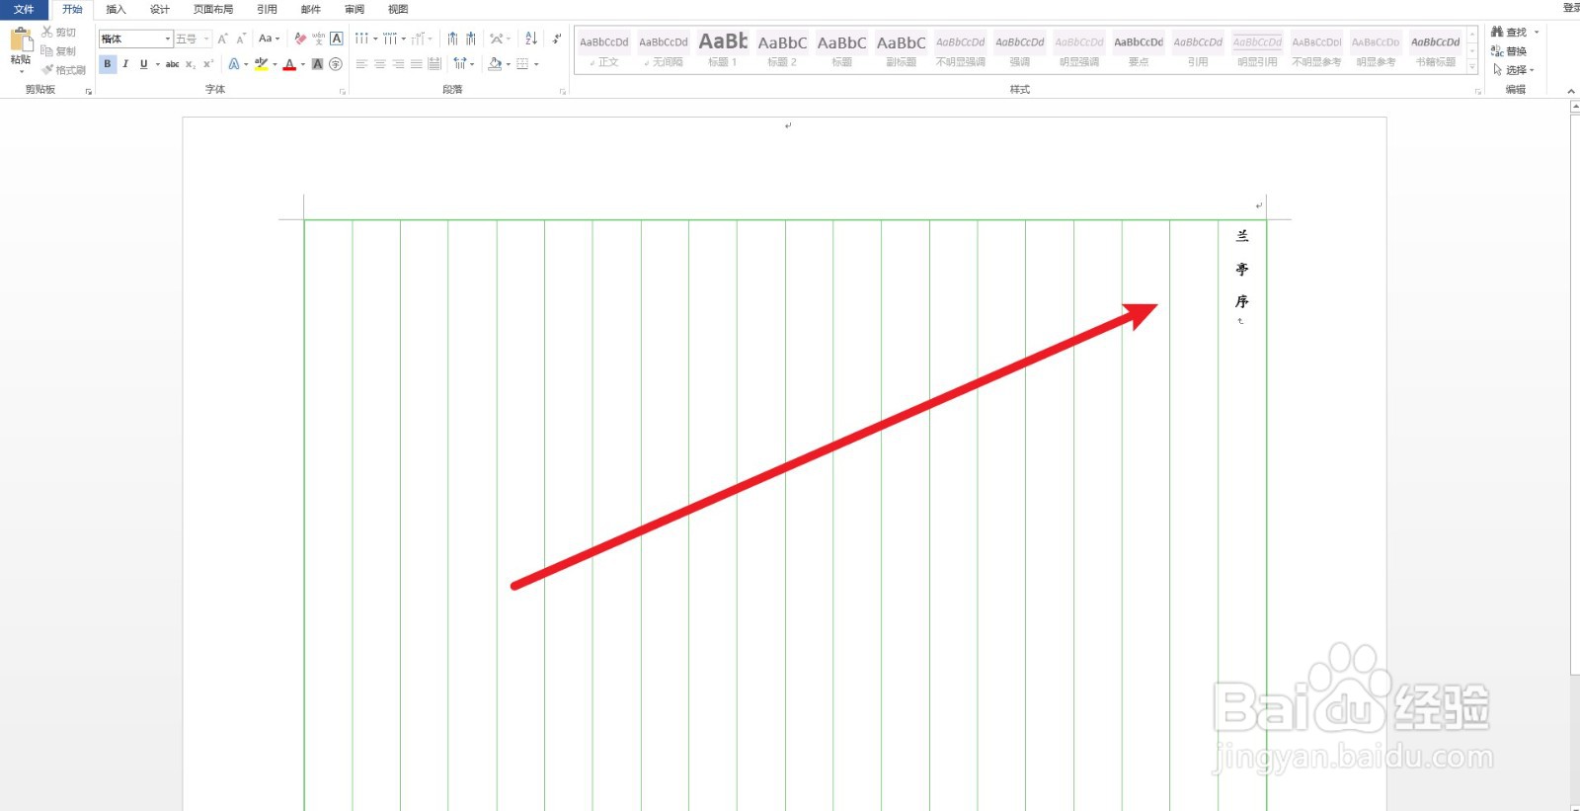Toggle strikethrough (abc) formatting

click(172, 64)
